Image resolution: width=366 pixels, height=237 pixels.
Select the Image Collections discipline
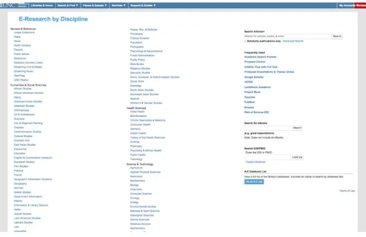pyautogui.click(x=24, y=32)
